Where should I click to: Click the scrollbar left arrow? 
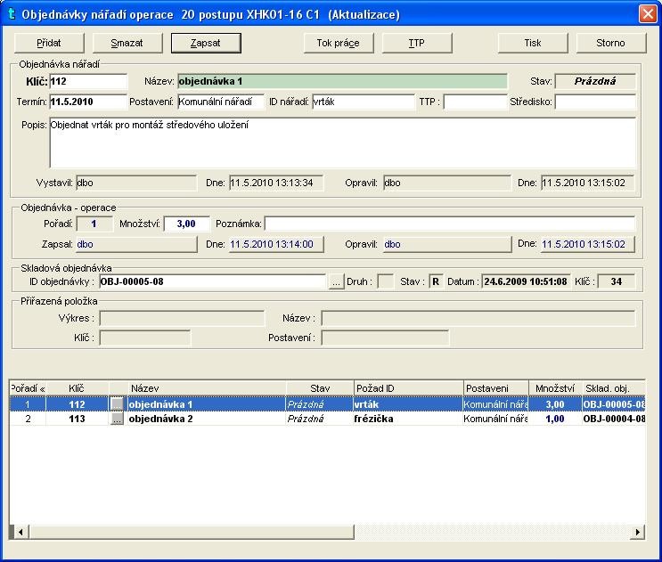(20, 533)
